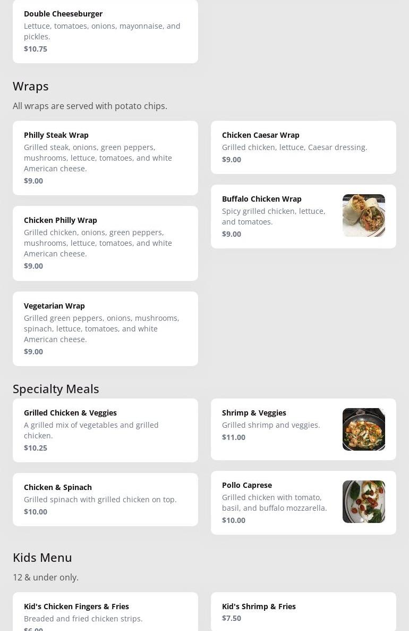The height and width of the screenshot is (631, 409).
Task: Pick the Vegetarian Wrap menu card
Action: click(x=105, y=328)
